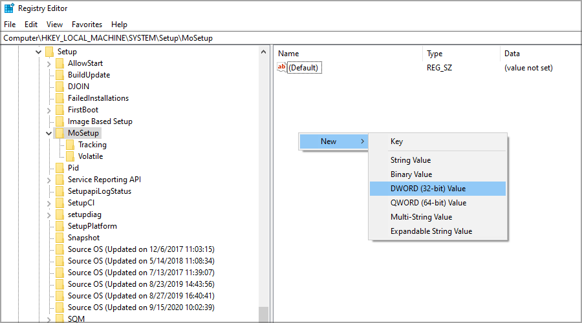Screen dimensions: 582x323
Task: Select QWORD (64-bit) Value option
Action: (x=427, y=203)
